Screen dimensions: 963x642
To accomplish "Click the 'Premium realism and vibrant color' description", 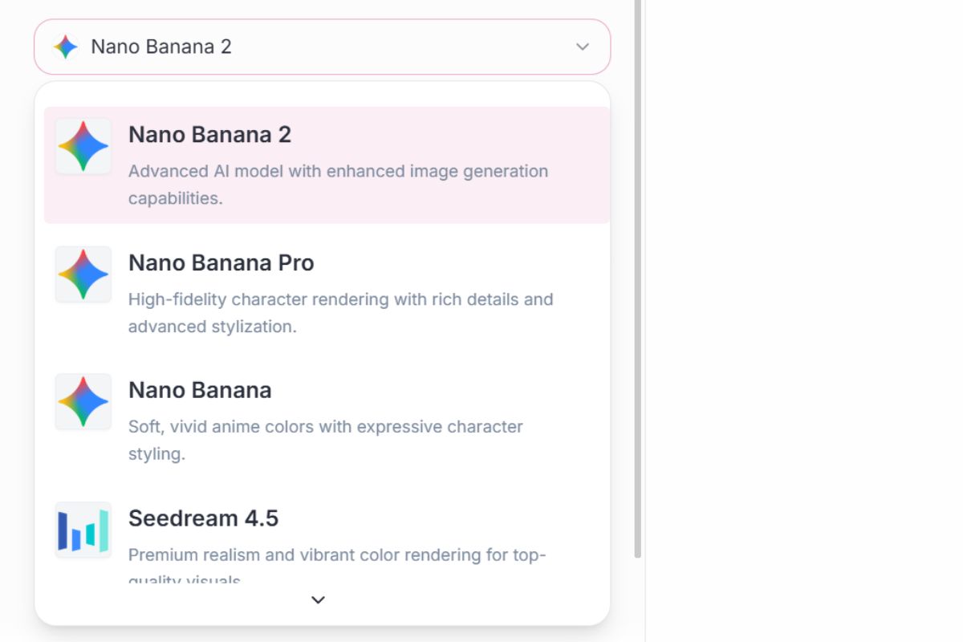I will (x=336, y=555).
